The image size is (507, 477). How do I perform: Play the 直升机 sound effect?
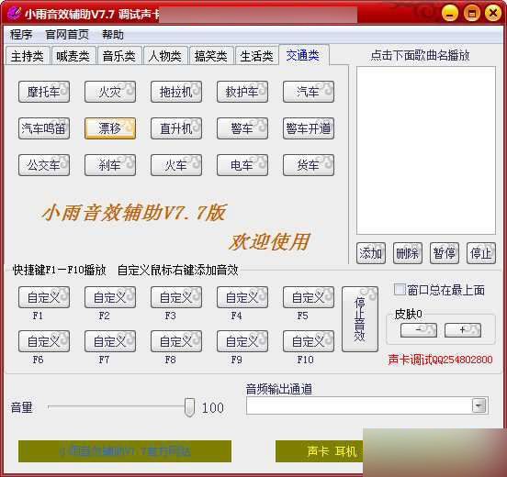point(176,128)
